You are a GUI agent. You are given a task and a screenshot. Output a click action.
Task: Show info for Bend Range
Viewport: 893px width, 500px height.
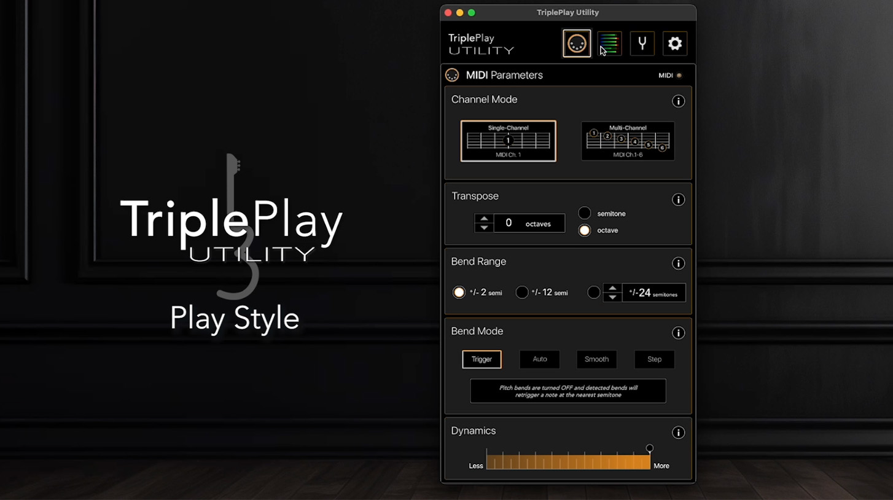point(678,264)
